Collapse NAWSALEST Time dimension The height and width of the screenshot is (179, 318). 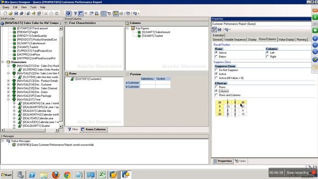click(x=8, y=99)
